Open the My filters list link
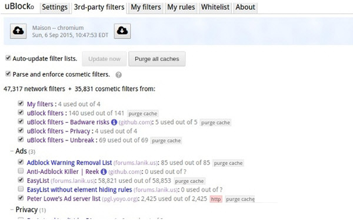The height and width of the screenshot is (220, 353). 40,104
